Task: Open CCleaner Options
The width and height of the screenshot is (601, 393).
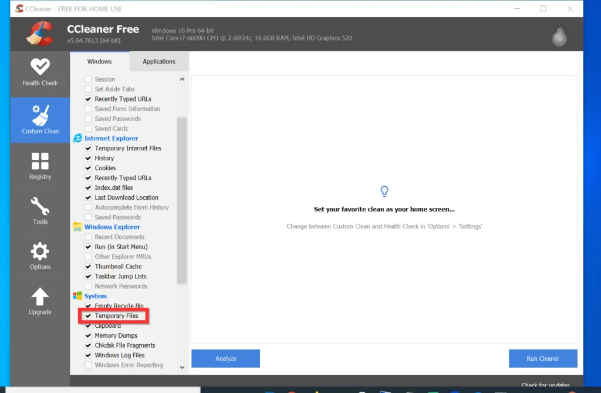Action: pyautogui.click(x=39, y=257)
